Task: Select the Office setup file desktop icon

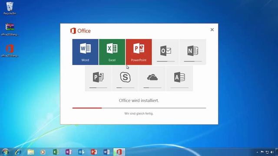Action: click(x=10, y=51)
